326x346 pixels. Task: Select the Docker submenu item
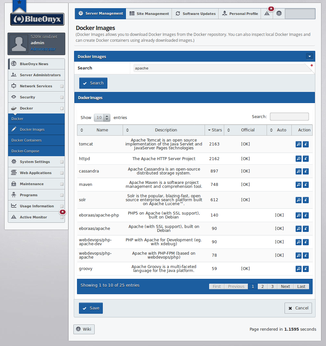37,119
